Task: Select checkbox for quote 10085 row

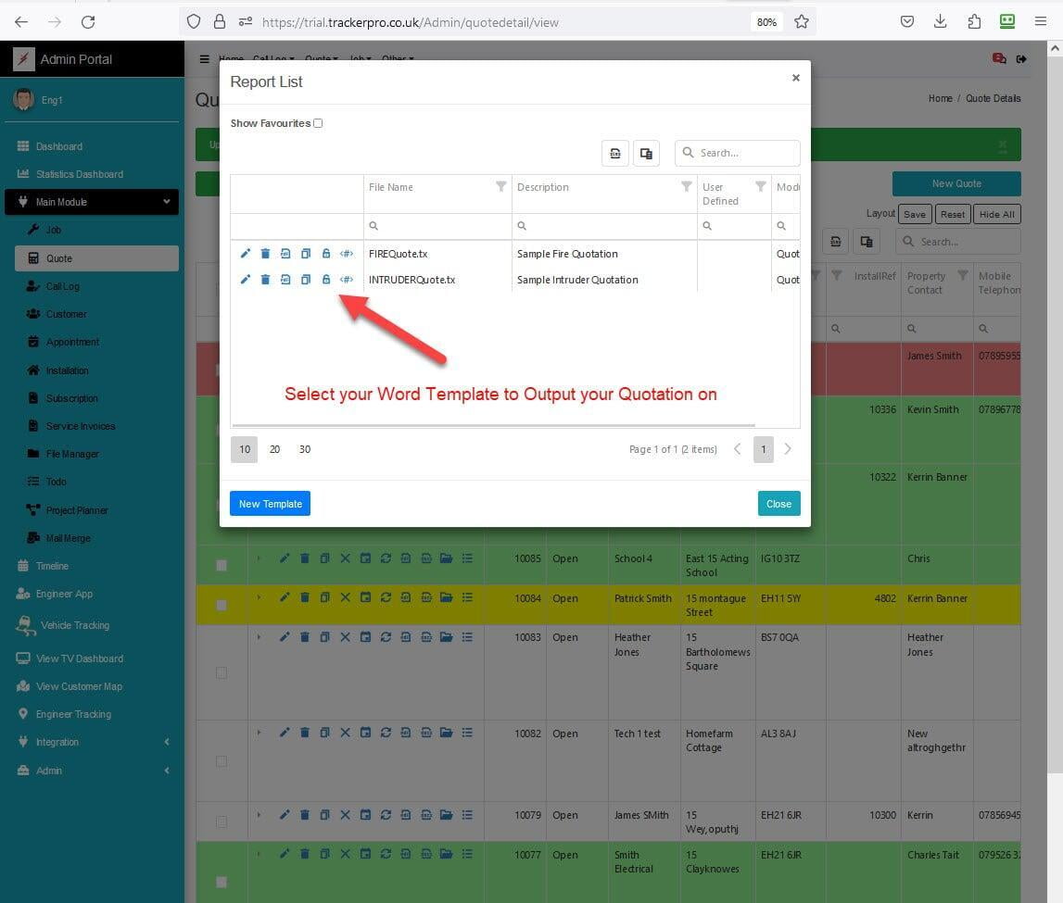Action: coord(221,565)
